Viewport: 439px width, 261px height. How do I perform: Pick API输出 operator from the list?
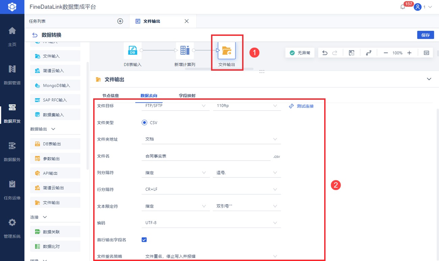(55, 173)
